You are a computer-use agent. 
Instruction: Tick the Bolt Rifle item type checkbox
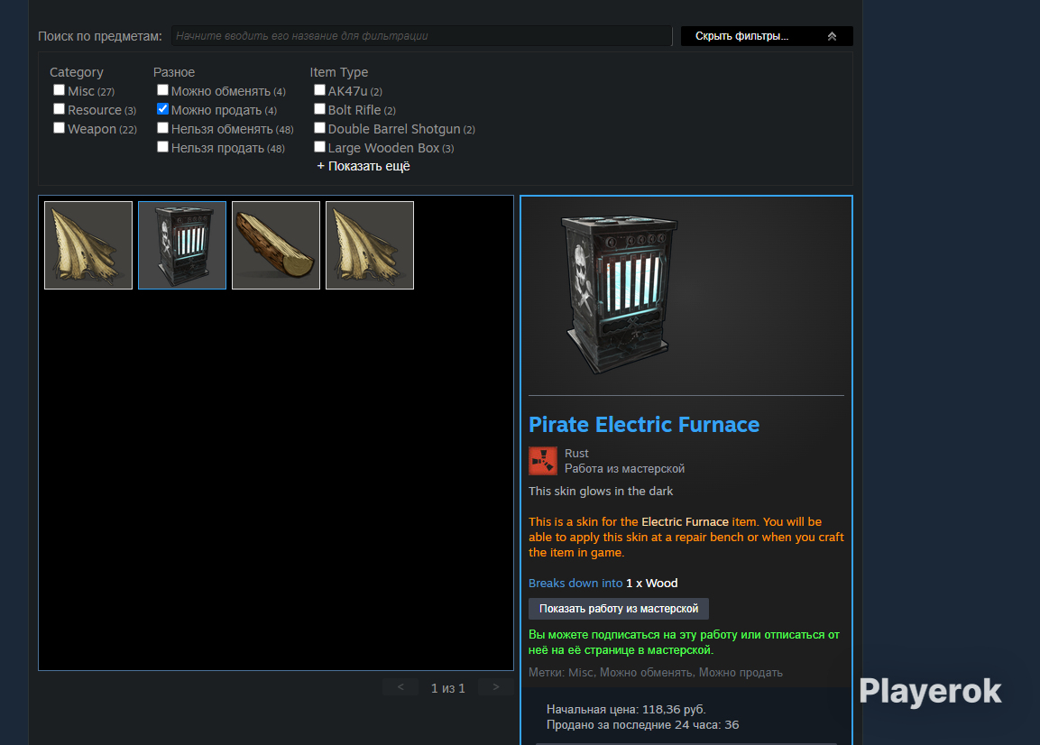(319, 109)
